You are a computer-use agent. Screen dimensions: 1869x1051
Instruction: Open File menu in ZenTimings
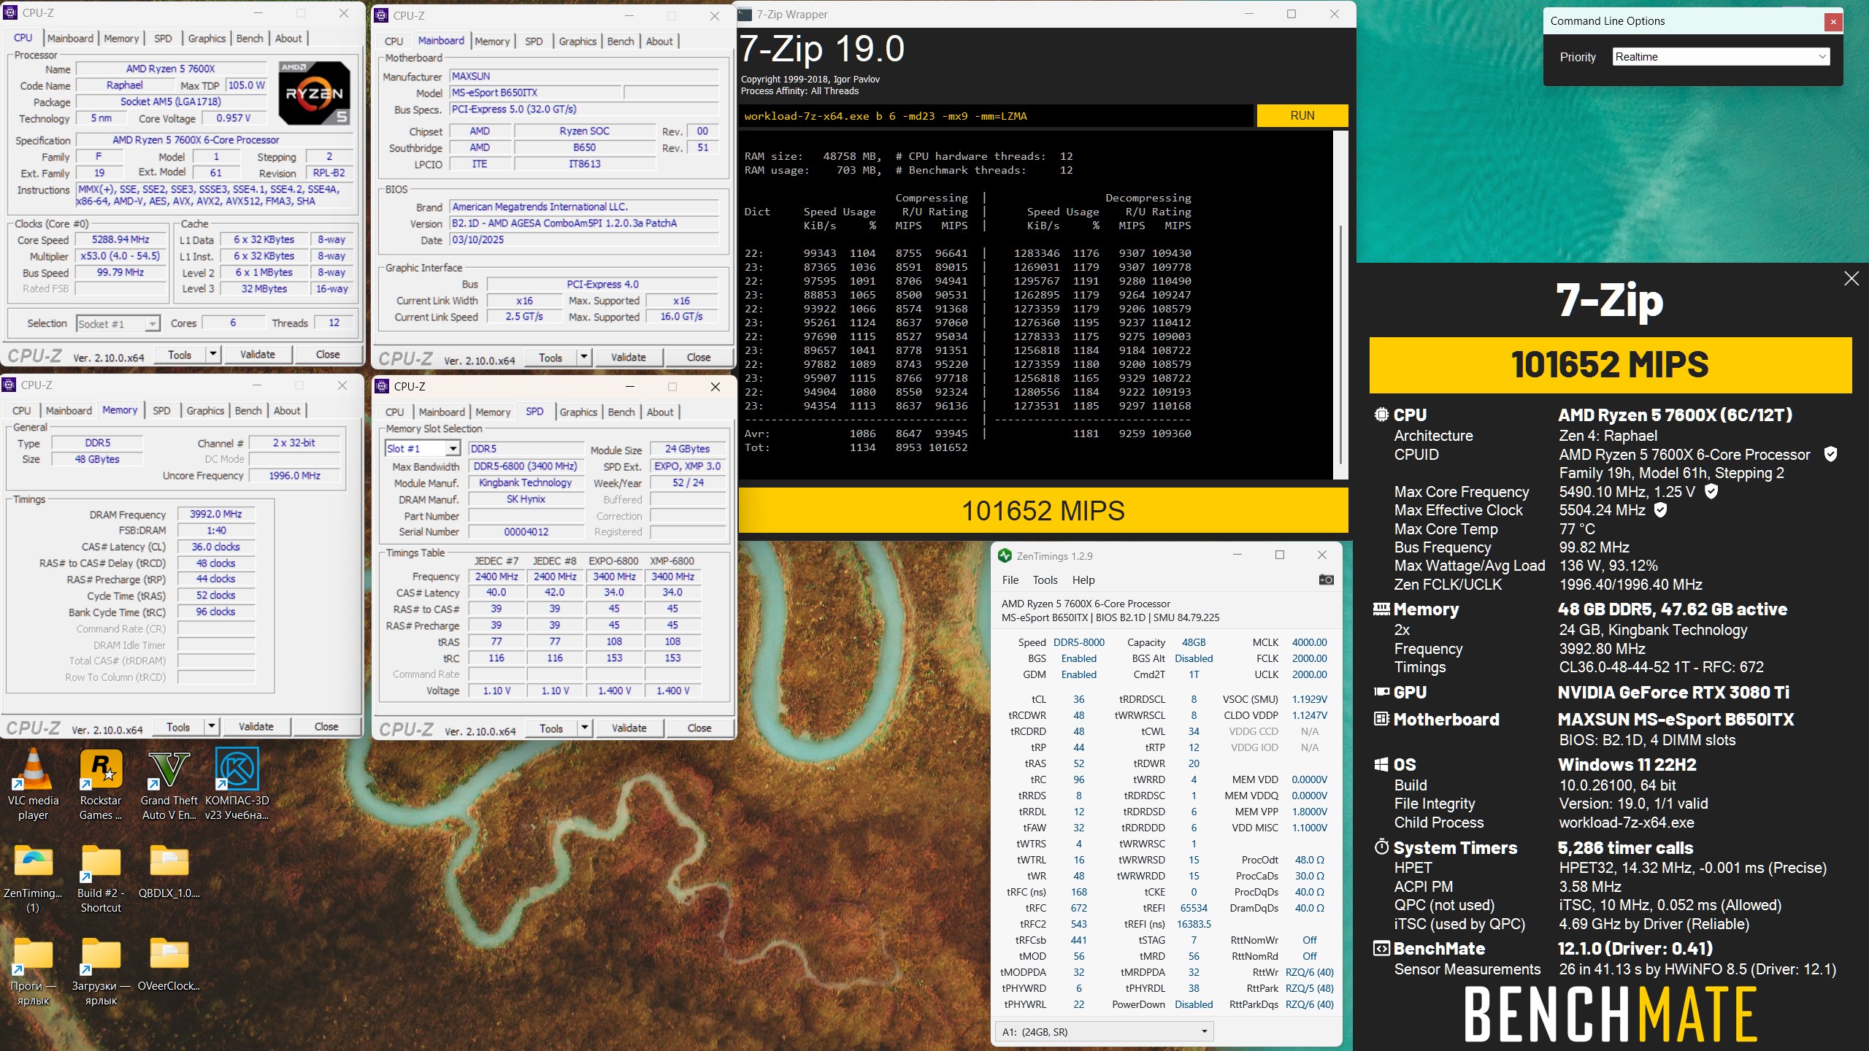click(1010, 580)
